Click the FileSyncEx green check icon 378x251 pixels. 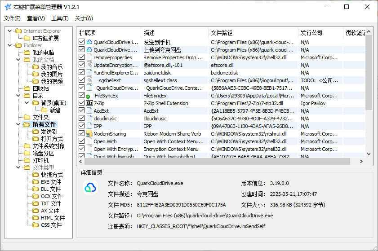click(x=88, y=97)
